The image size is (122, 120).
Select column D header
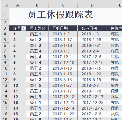pyautogui.click(x=92, y=5)
